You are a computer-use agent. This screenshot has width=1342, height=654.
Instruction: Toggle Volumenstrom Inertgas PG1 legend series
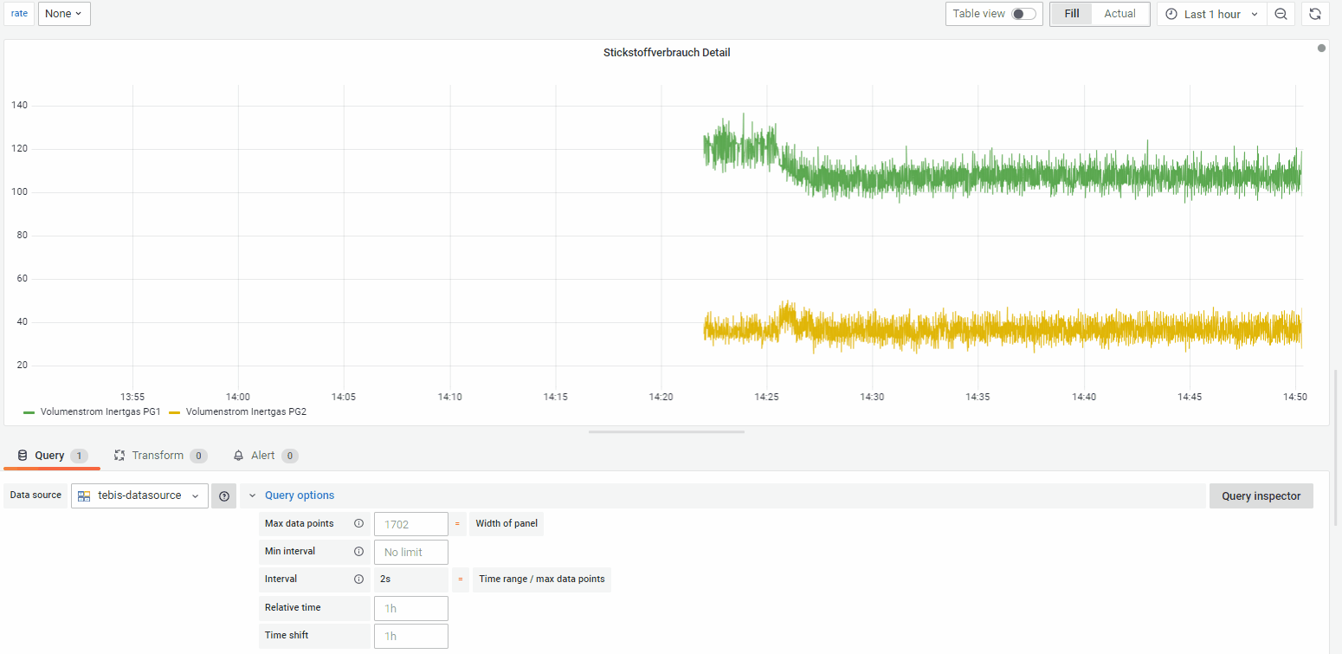pos(93,412)
